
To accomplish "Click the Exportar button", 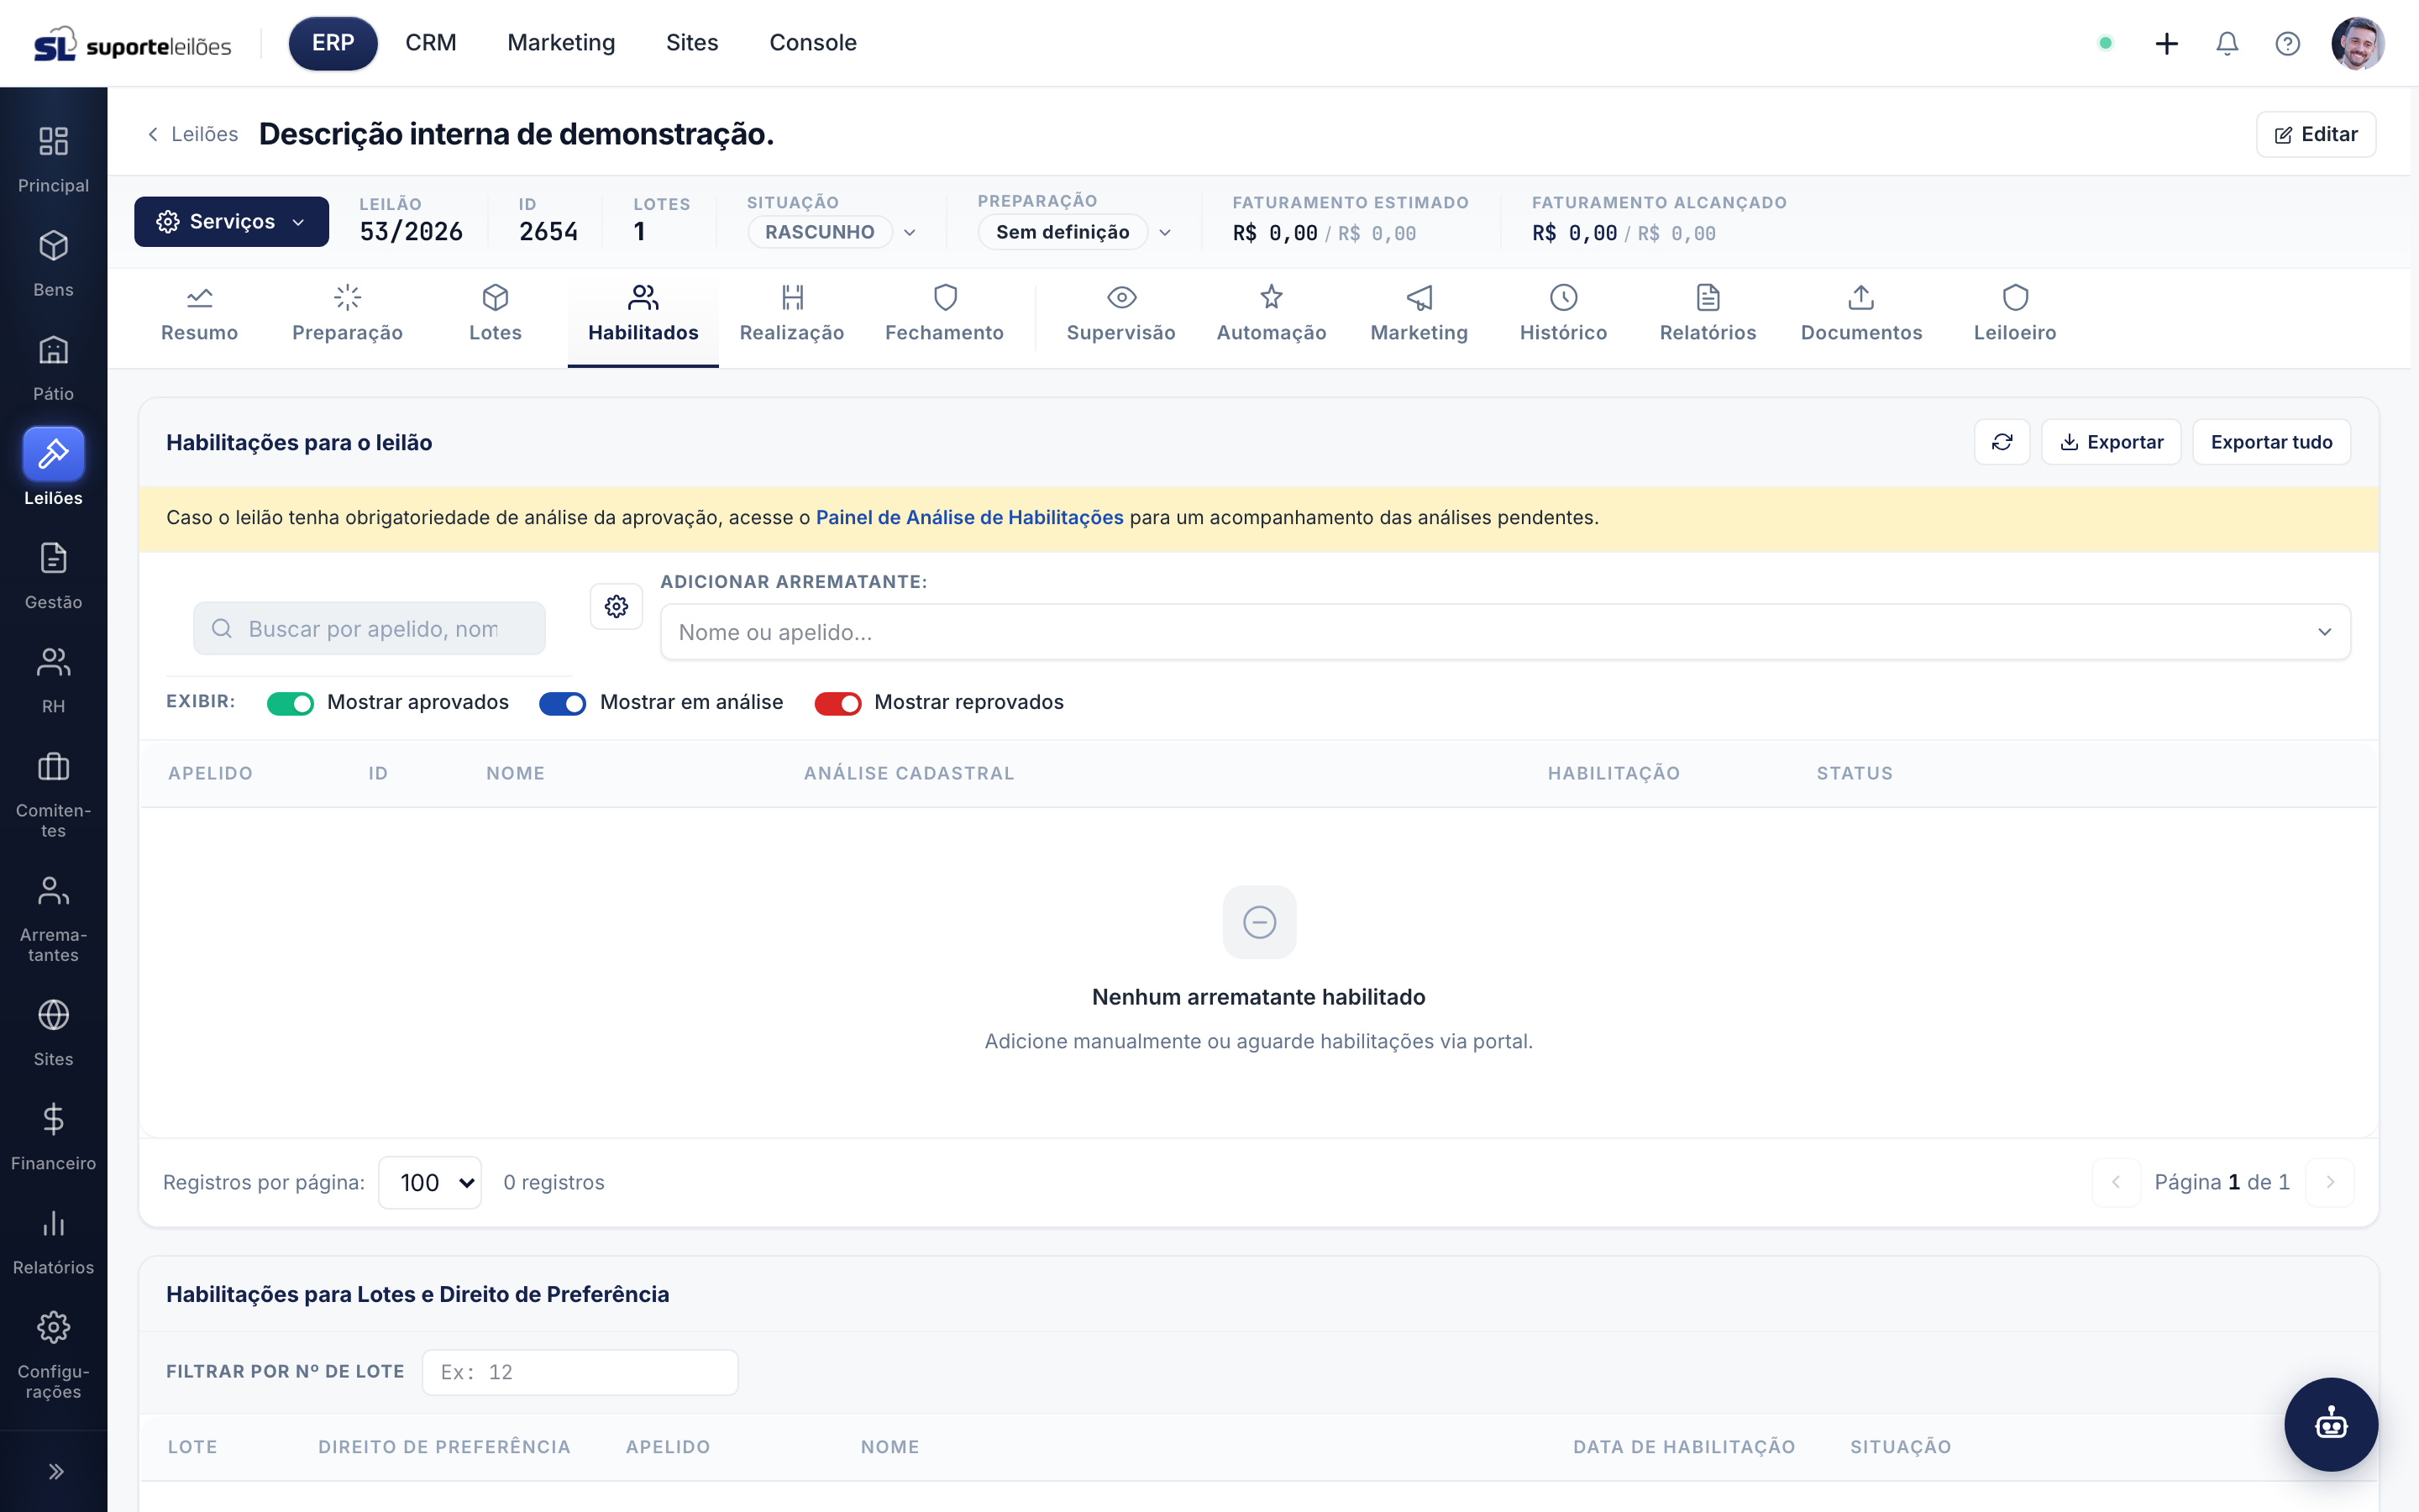I will click(x=2111, y=442).
